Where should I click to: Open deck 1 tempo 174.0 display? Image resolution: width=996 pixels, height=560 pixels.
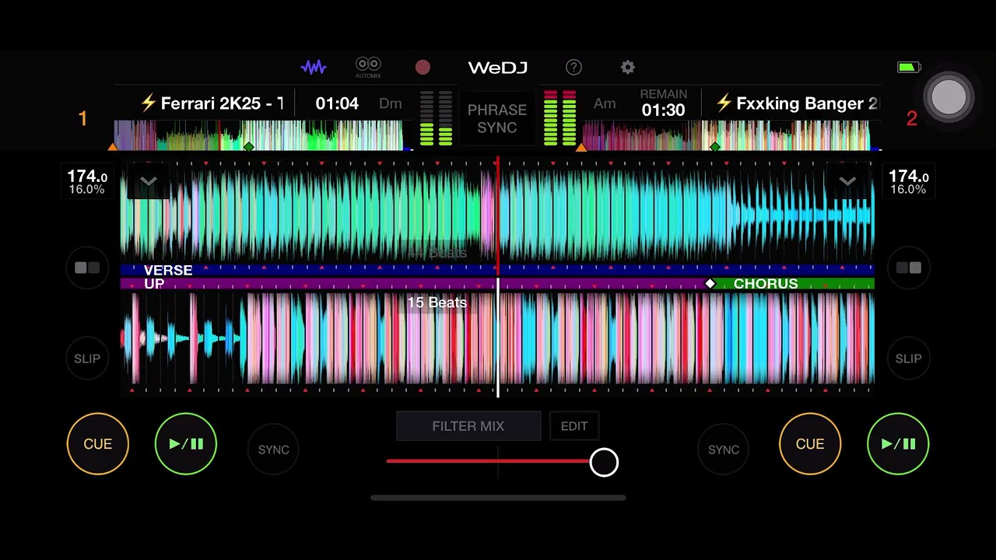[87, 182]
